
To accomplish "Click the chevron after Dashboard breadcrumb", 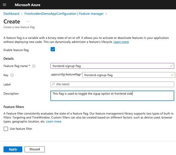I will coord(22,14).
